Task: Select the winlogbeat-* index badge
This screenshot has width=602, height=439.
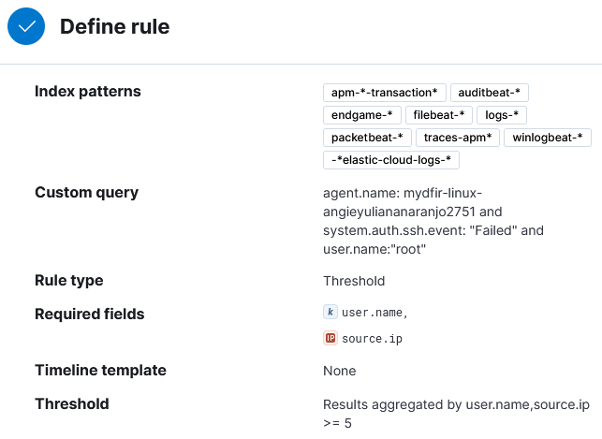Action: pos(548,138)
